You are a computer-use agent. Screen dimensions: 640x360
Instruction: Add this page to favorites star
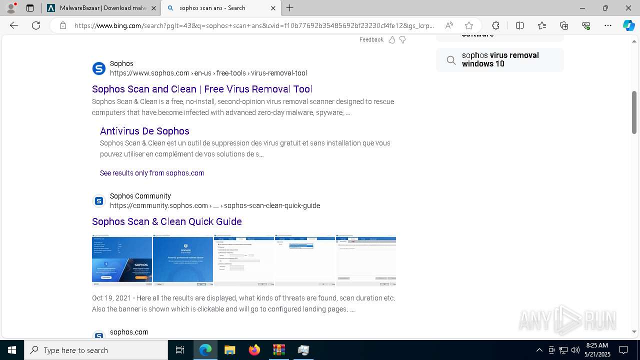click(468, 25)
